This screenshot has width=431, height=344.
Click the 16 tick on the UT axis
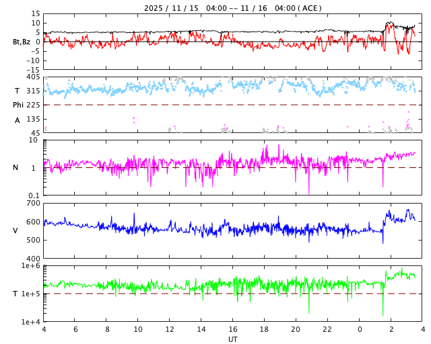pos(233,330)
